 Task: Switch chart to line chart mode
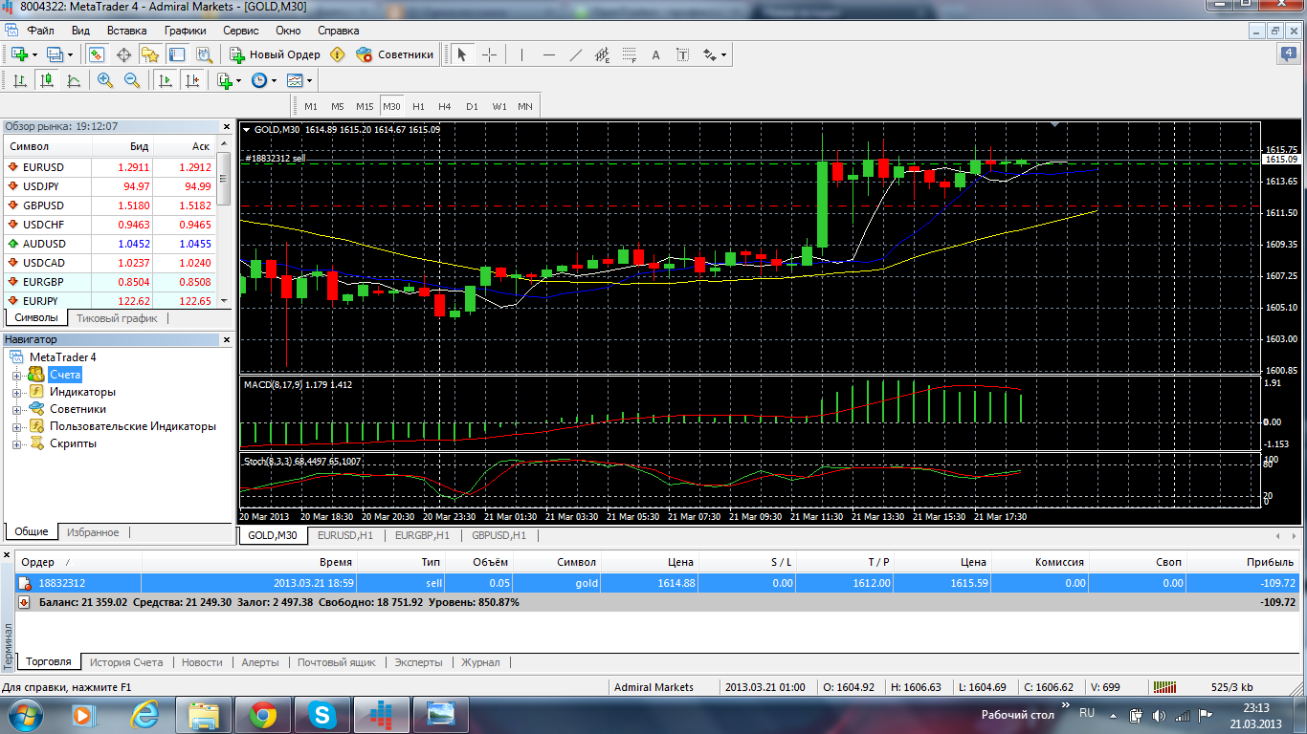(x=74, y=81)
